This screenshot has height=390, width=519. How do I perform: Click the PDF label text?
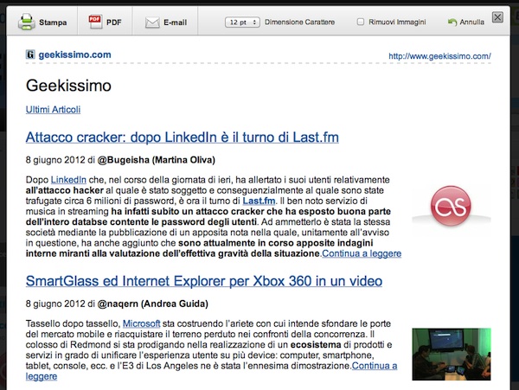point(114,22)
